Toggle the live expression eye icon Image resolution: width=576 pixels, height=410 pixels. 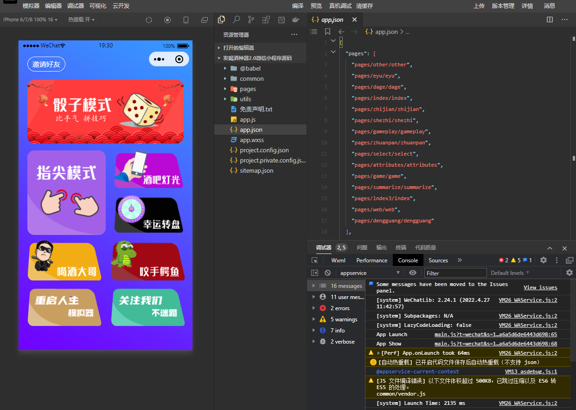413,273
